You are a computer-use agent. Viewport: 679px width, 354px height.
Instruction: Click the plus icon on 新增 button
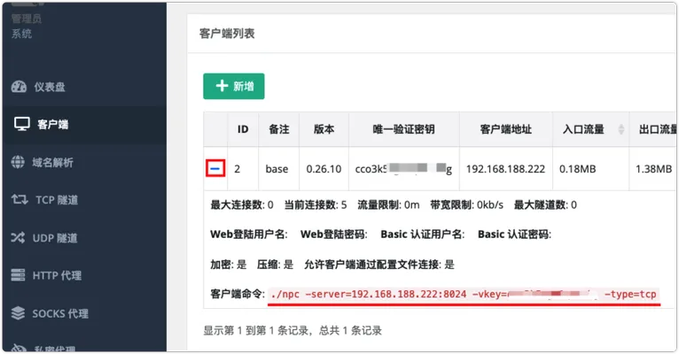[x=222, y=86]
